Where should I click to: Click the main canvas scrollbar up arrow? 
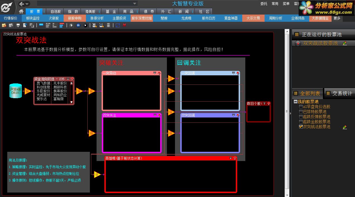click(287, 32)
